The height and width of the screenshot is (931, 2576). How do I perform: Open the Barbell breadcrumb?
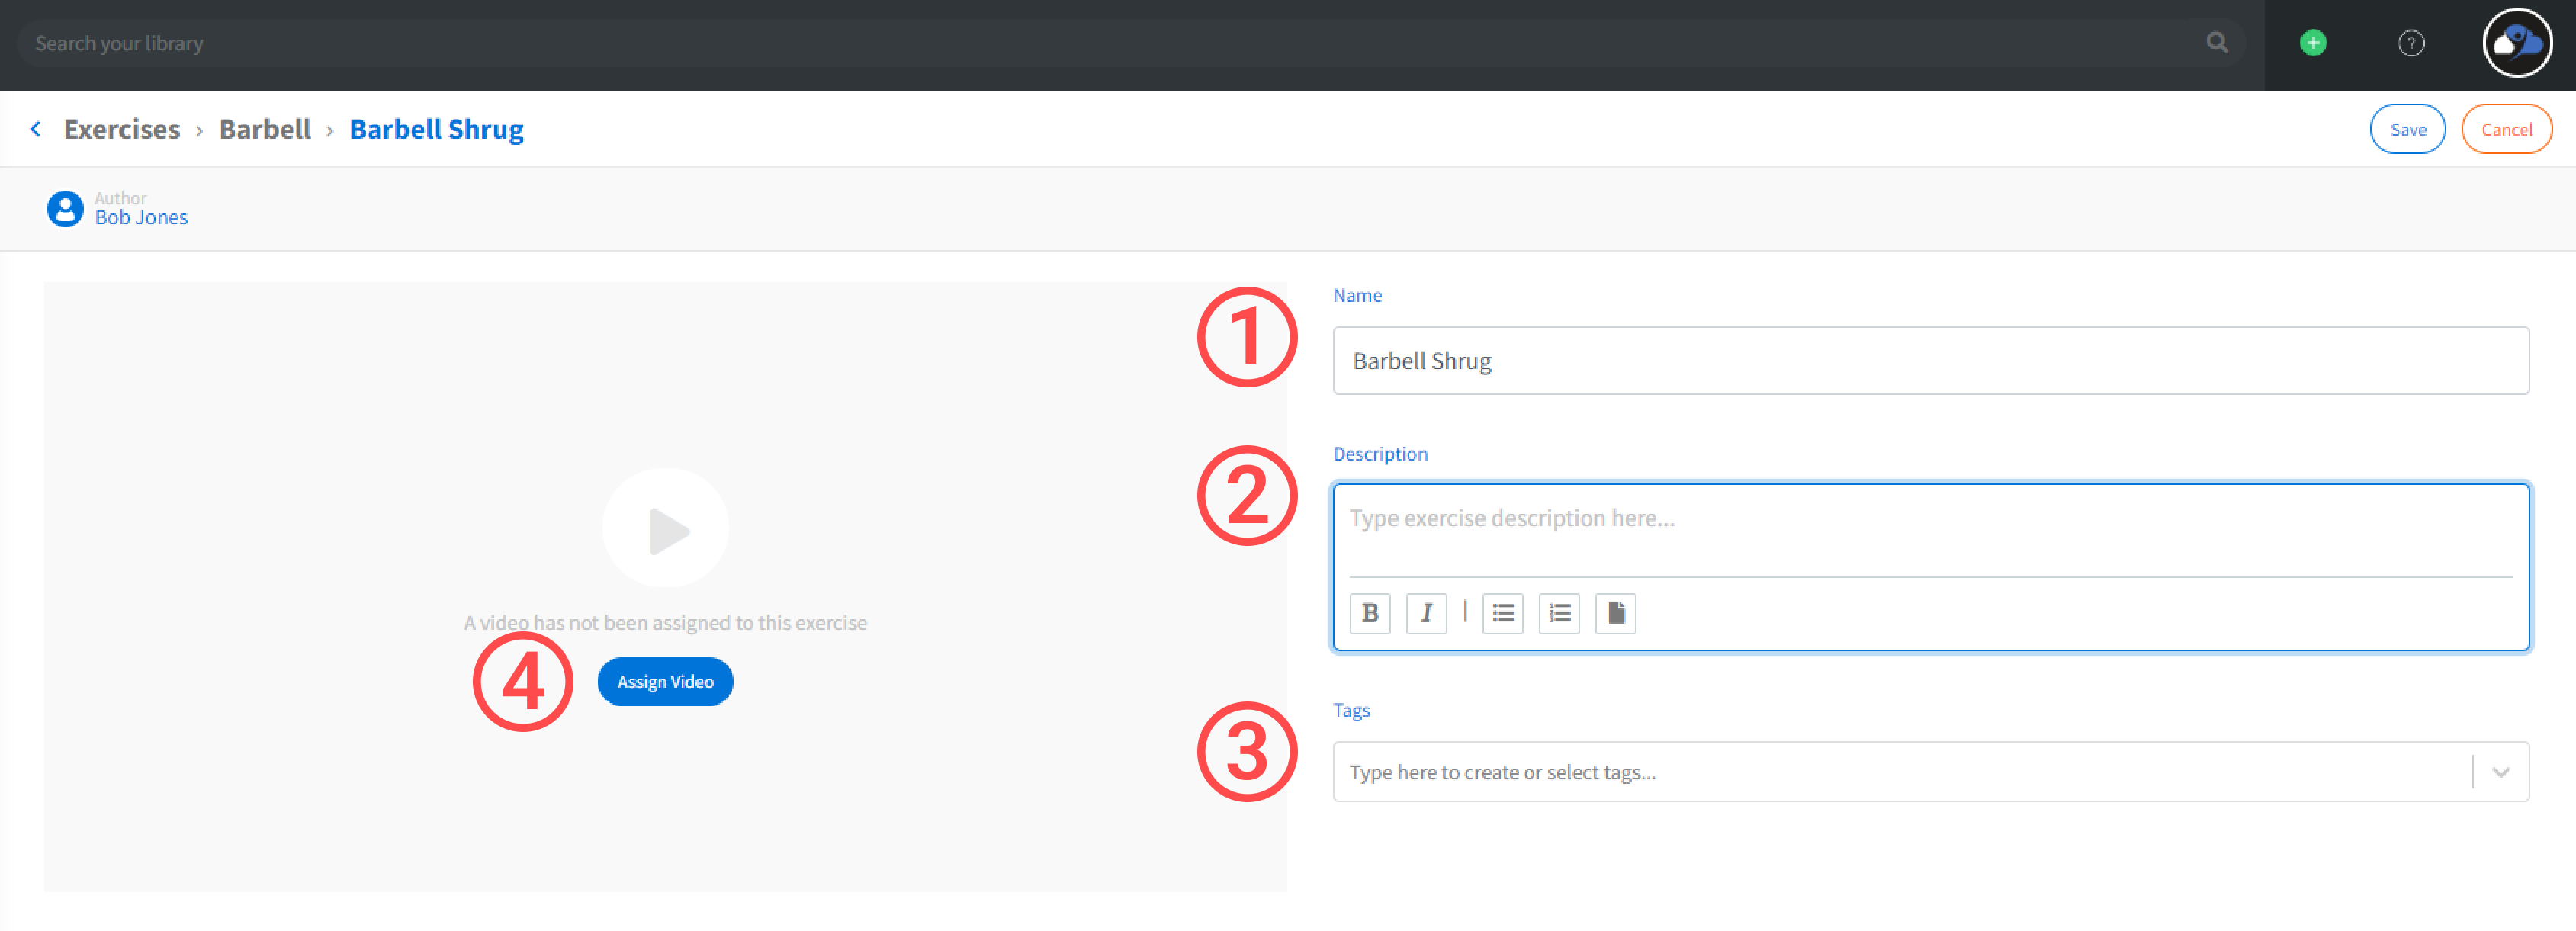[x=265, y=129]
